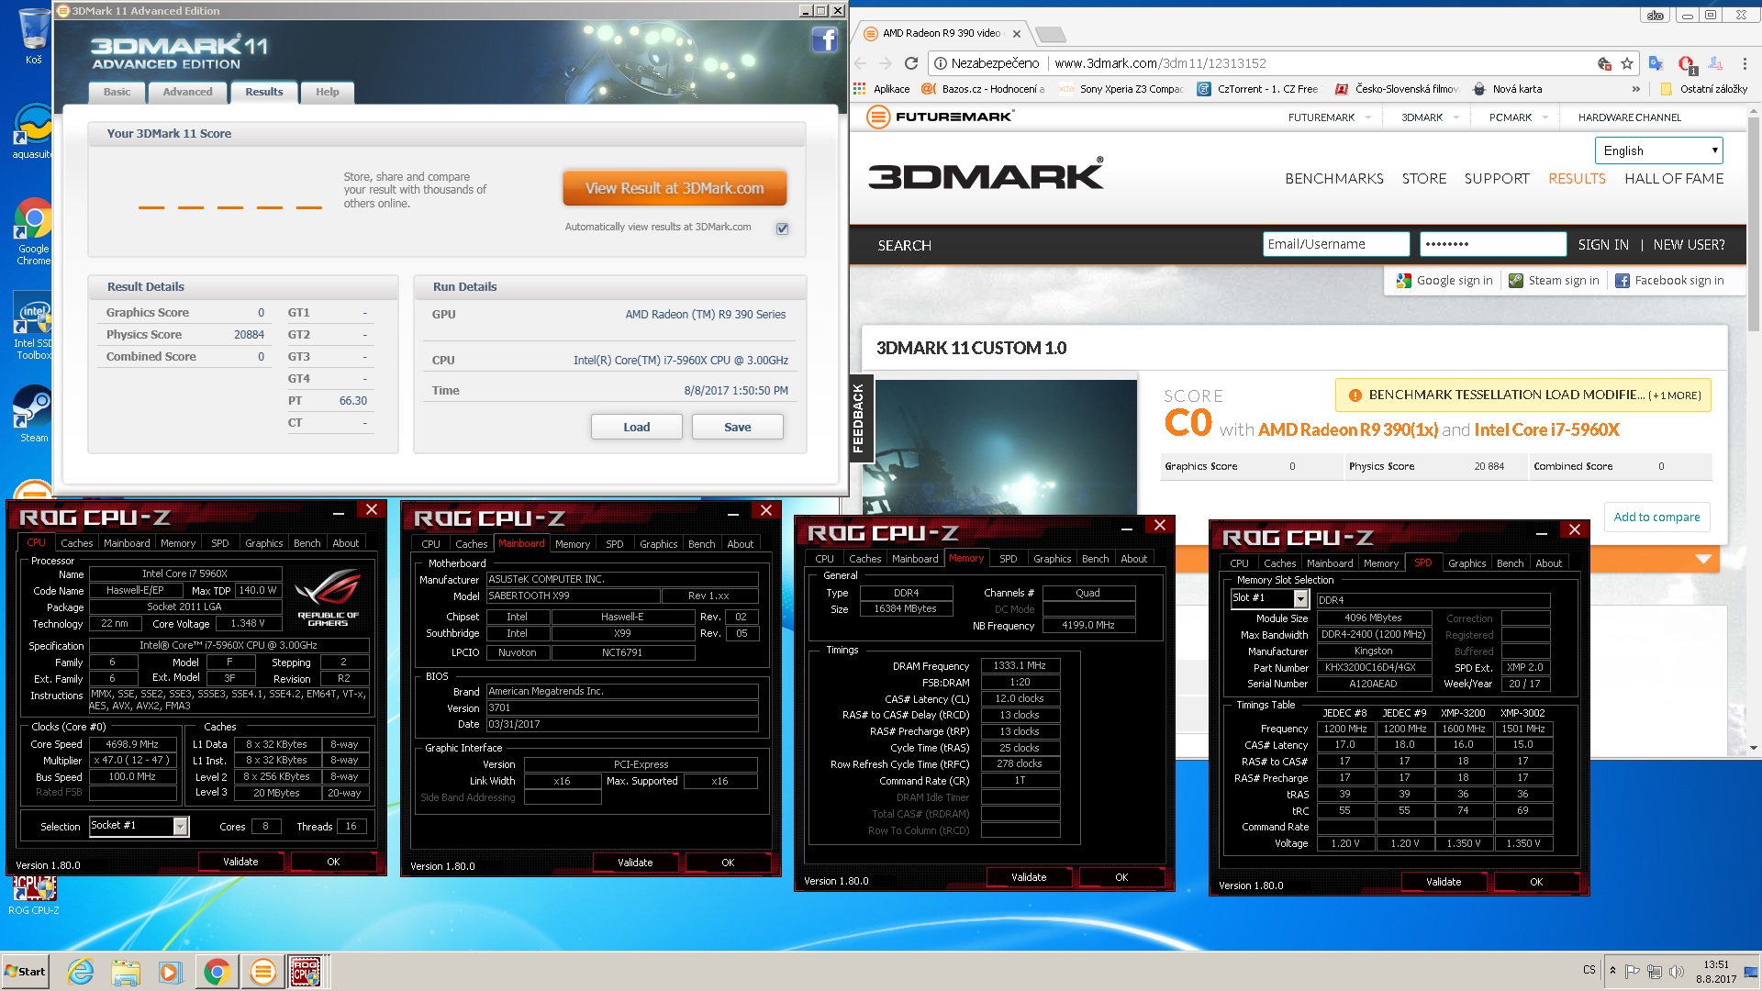Click the volume speaker icon in tray
The image size is (1762, 991).
click(1677, 972)
